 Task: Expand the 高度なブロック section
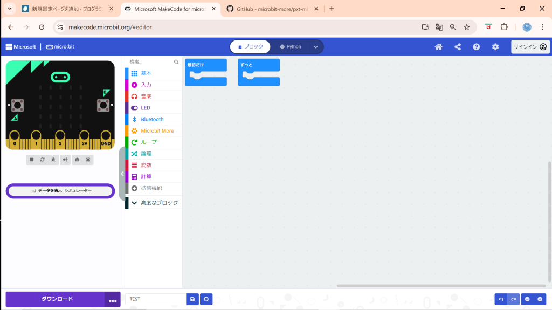pos(154,203)
